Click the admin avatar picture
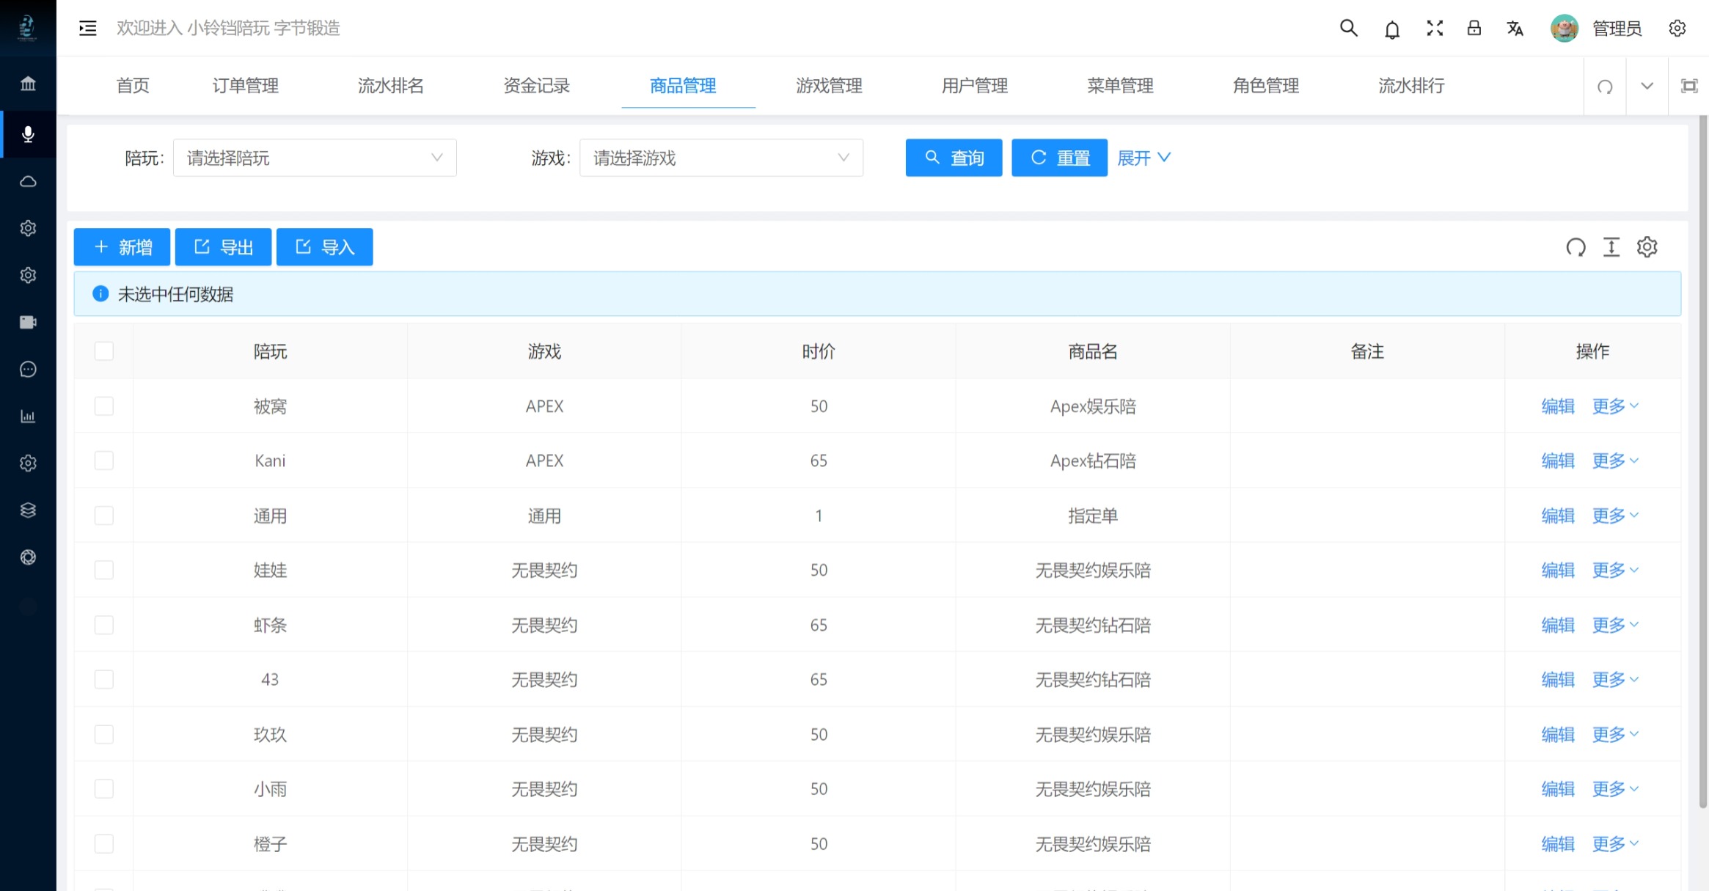This screenshot has width=1709, height=891. pos(1565,28)
